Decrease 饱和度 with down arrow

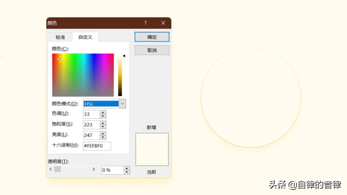[103, 127]
